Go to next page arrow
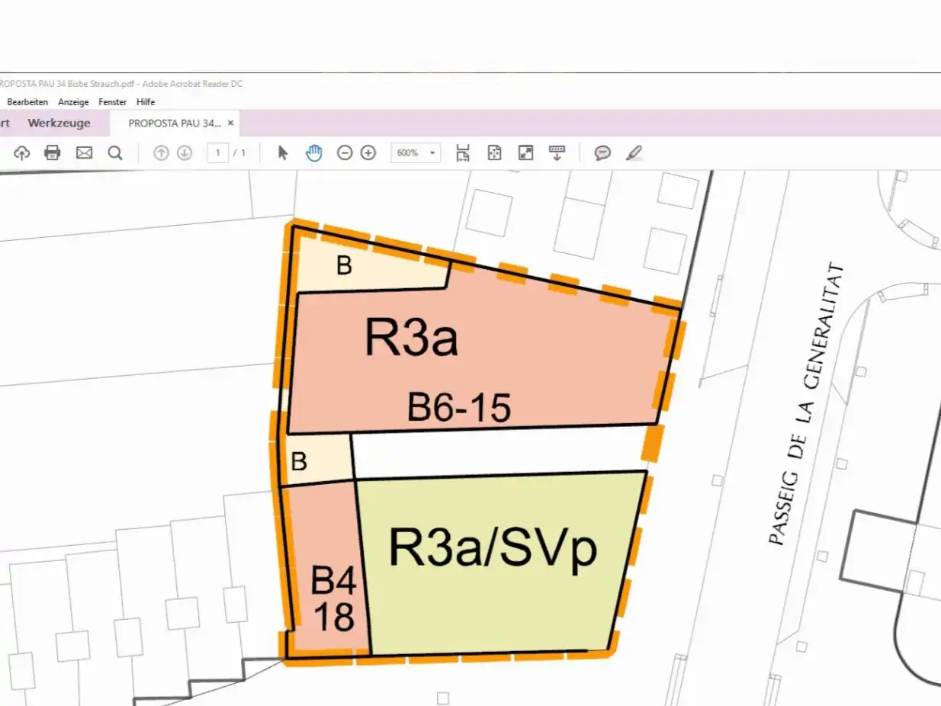Image resolution: width=941 pixels, height=706 pixels. coord(185,153)
